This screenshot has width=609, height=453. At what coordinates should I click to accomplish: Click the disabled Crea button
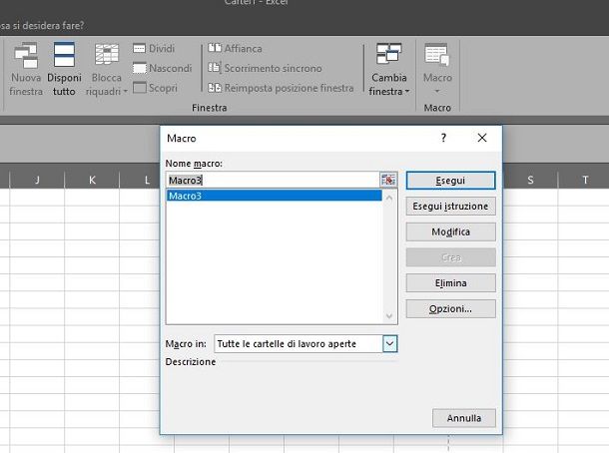pos(450,257)
